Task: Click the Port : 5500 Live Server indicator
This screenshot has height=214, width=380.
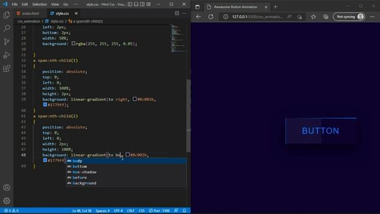Action: coord(159,210)
